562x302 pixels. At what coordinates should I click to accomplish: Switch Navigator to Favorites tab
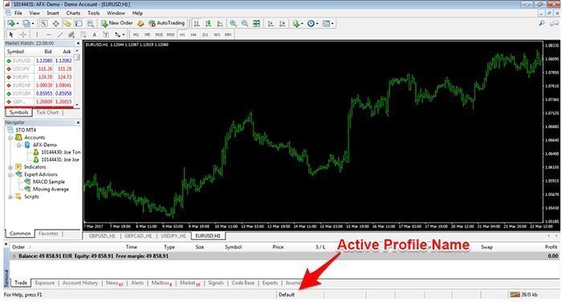tap(48, 234)
